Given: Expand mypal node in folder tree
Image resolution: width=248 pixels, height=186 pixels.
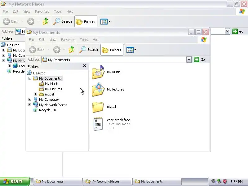Looking at the screenshot, I should click(x=35, y=94).
